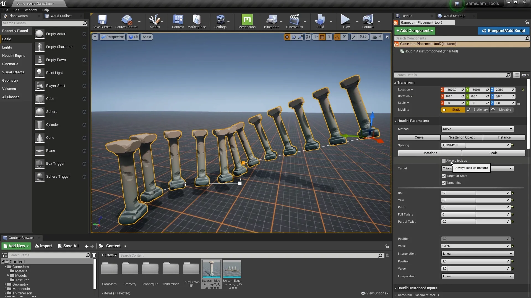Open the Method dropdown set to Curve
This screenshot has width=531, height=298.
click(477, 129)
